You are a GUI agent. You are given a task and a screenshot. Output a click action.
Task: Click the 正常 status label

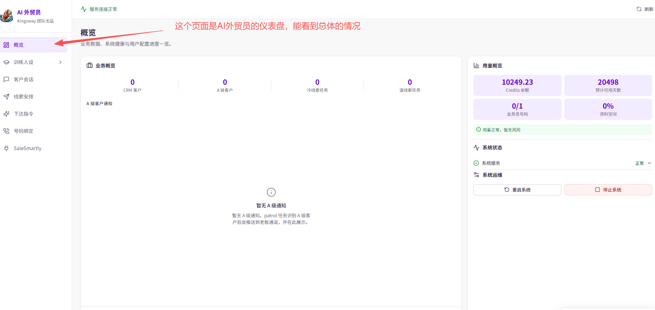[x=640, y=163]
